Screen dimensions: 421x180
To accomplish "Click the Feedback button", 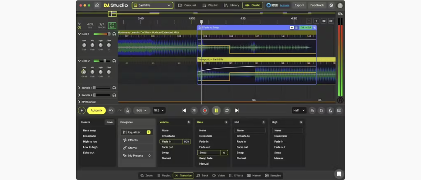I will (317, 5).
